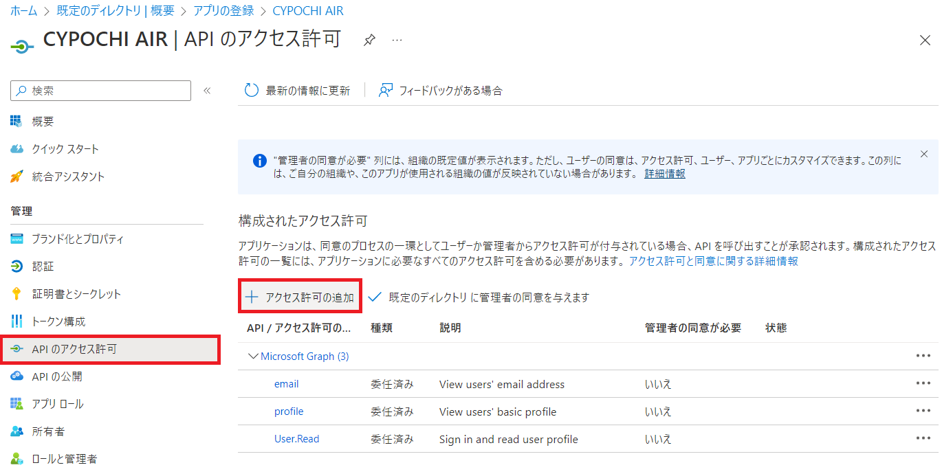The image size is (942, 474).
Task: Open the ellipsis menu beside the page title
Action: click(x=397, y=40)
